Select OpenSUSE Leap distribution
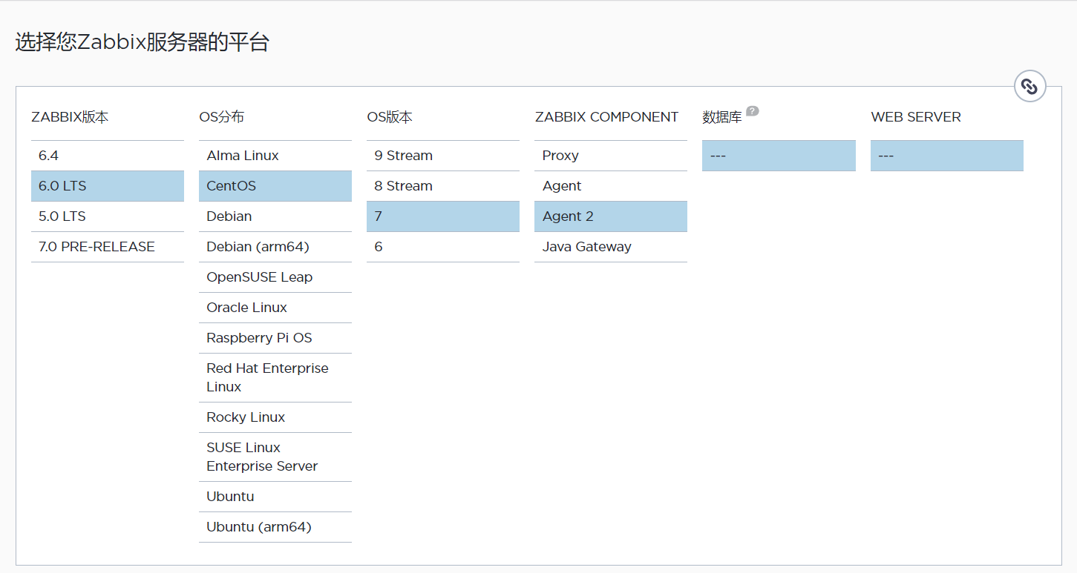 point(275,277)
